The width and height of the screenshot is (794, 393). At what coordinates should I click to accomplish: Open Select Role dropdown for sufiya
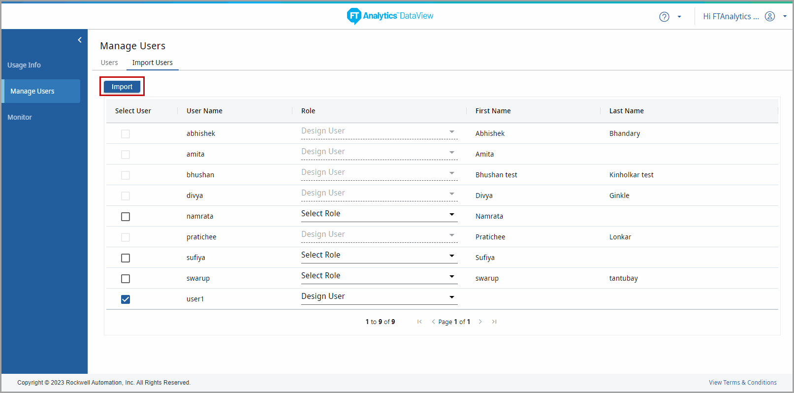(x=380, y=256)
